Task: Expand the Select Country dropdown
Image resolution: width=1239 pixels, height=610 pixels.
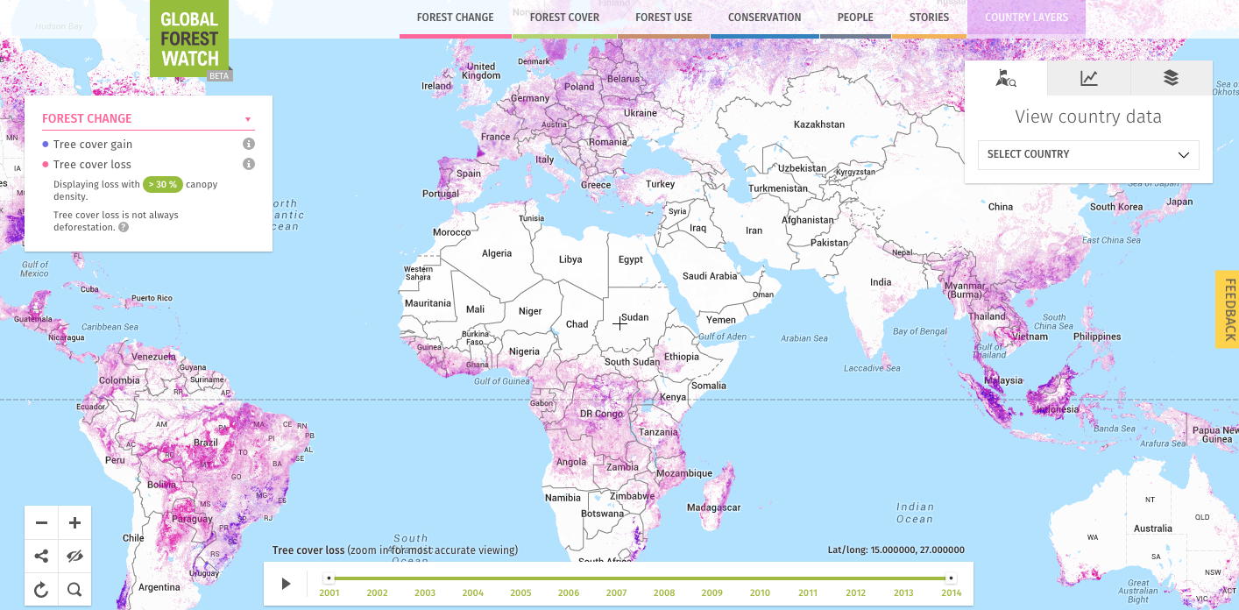Action: [1088, 154]
